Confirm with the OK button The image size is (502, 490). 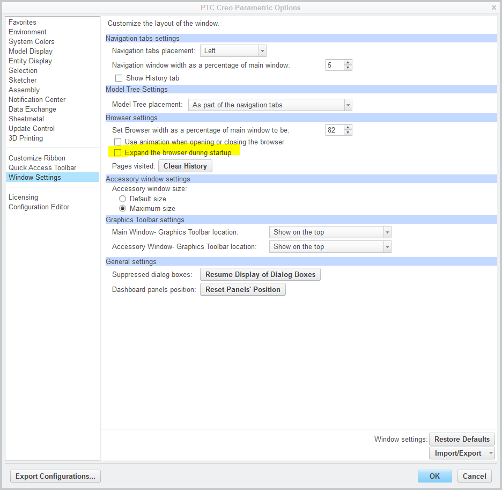click(x=435, y=476)
